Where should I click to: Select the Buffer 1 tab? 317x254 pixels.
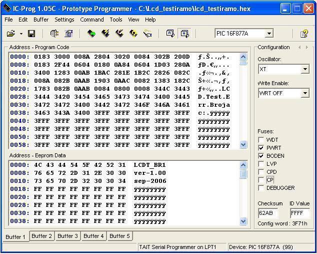point(15,237)
